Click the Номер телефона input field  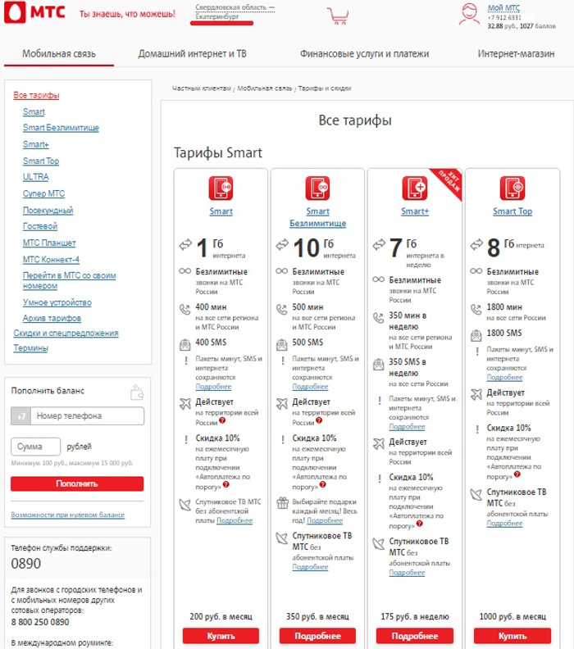88,416
